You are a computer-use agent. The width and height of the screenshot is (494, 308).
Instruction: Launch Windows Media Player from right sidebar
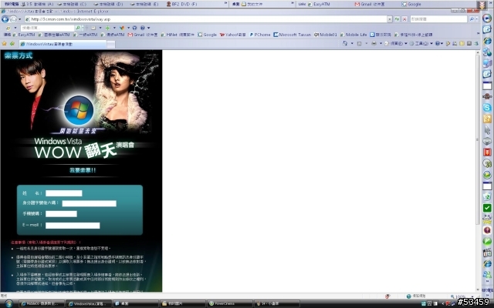(487, 18)
